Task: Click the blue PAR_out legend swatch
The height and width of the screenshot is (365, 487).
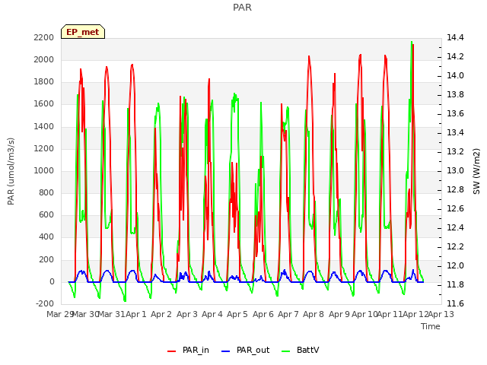Action: (225, 351)
